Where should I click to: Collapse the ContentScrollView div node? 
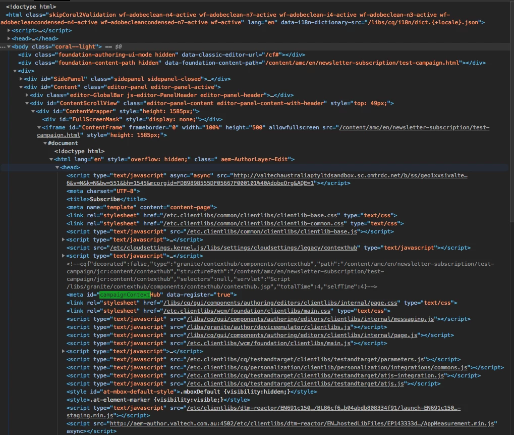pos(27,103)
